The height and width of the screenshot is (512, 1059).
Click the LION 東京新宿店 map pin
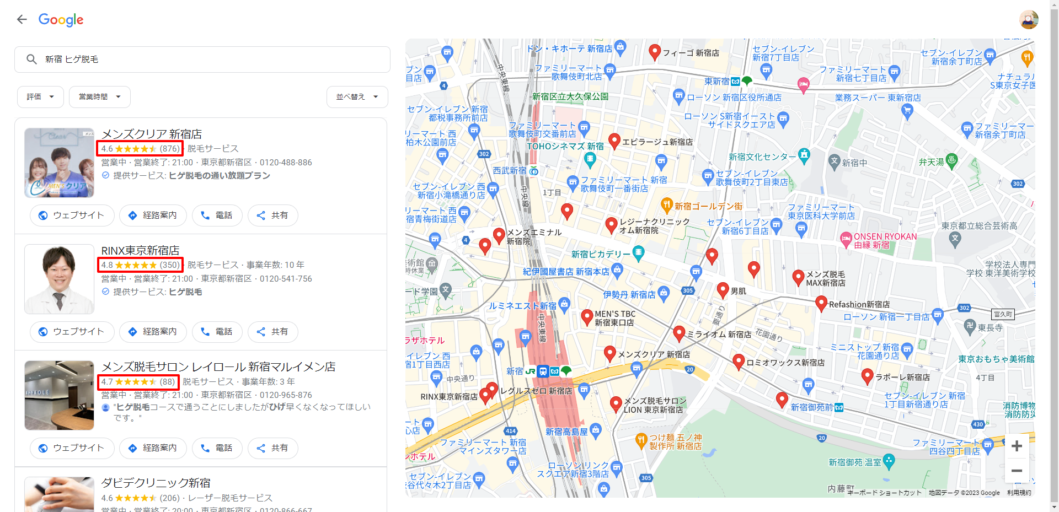click(616, 404)
